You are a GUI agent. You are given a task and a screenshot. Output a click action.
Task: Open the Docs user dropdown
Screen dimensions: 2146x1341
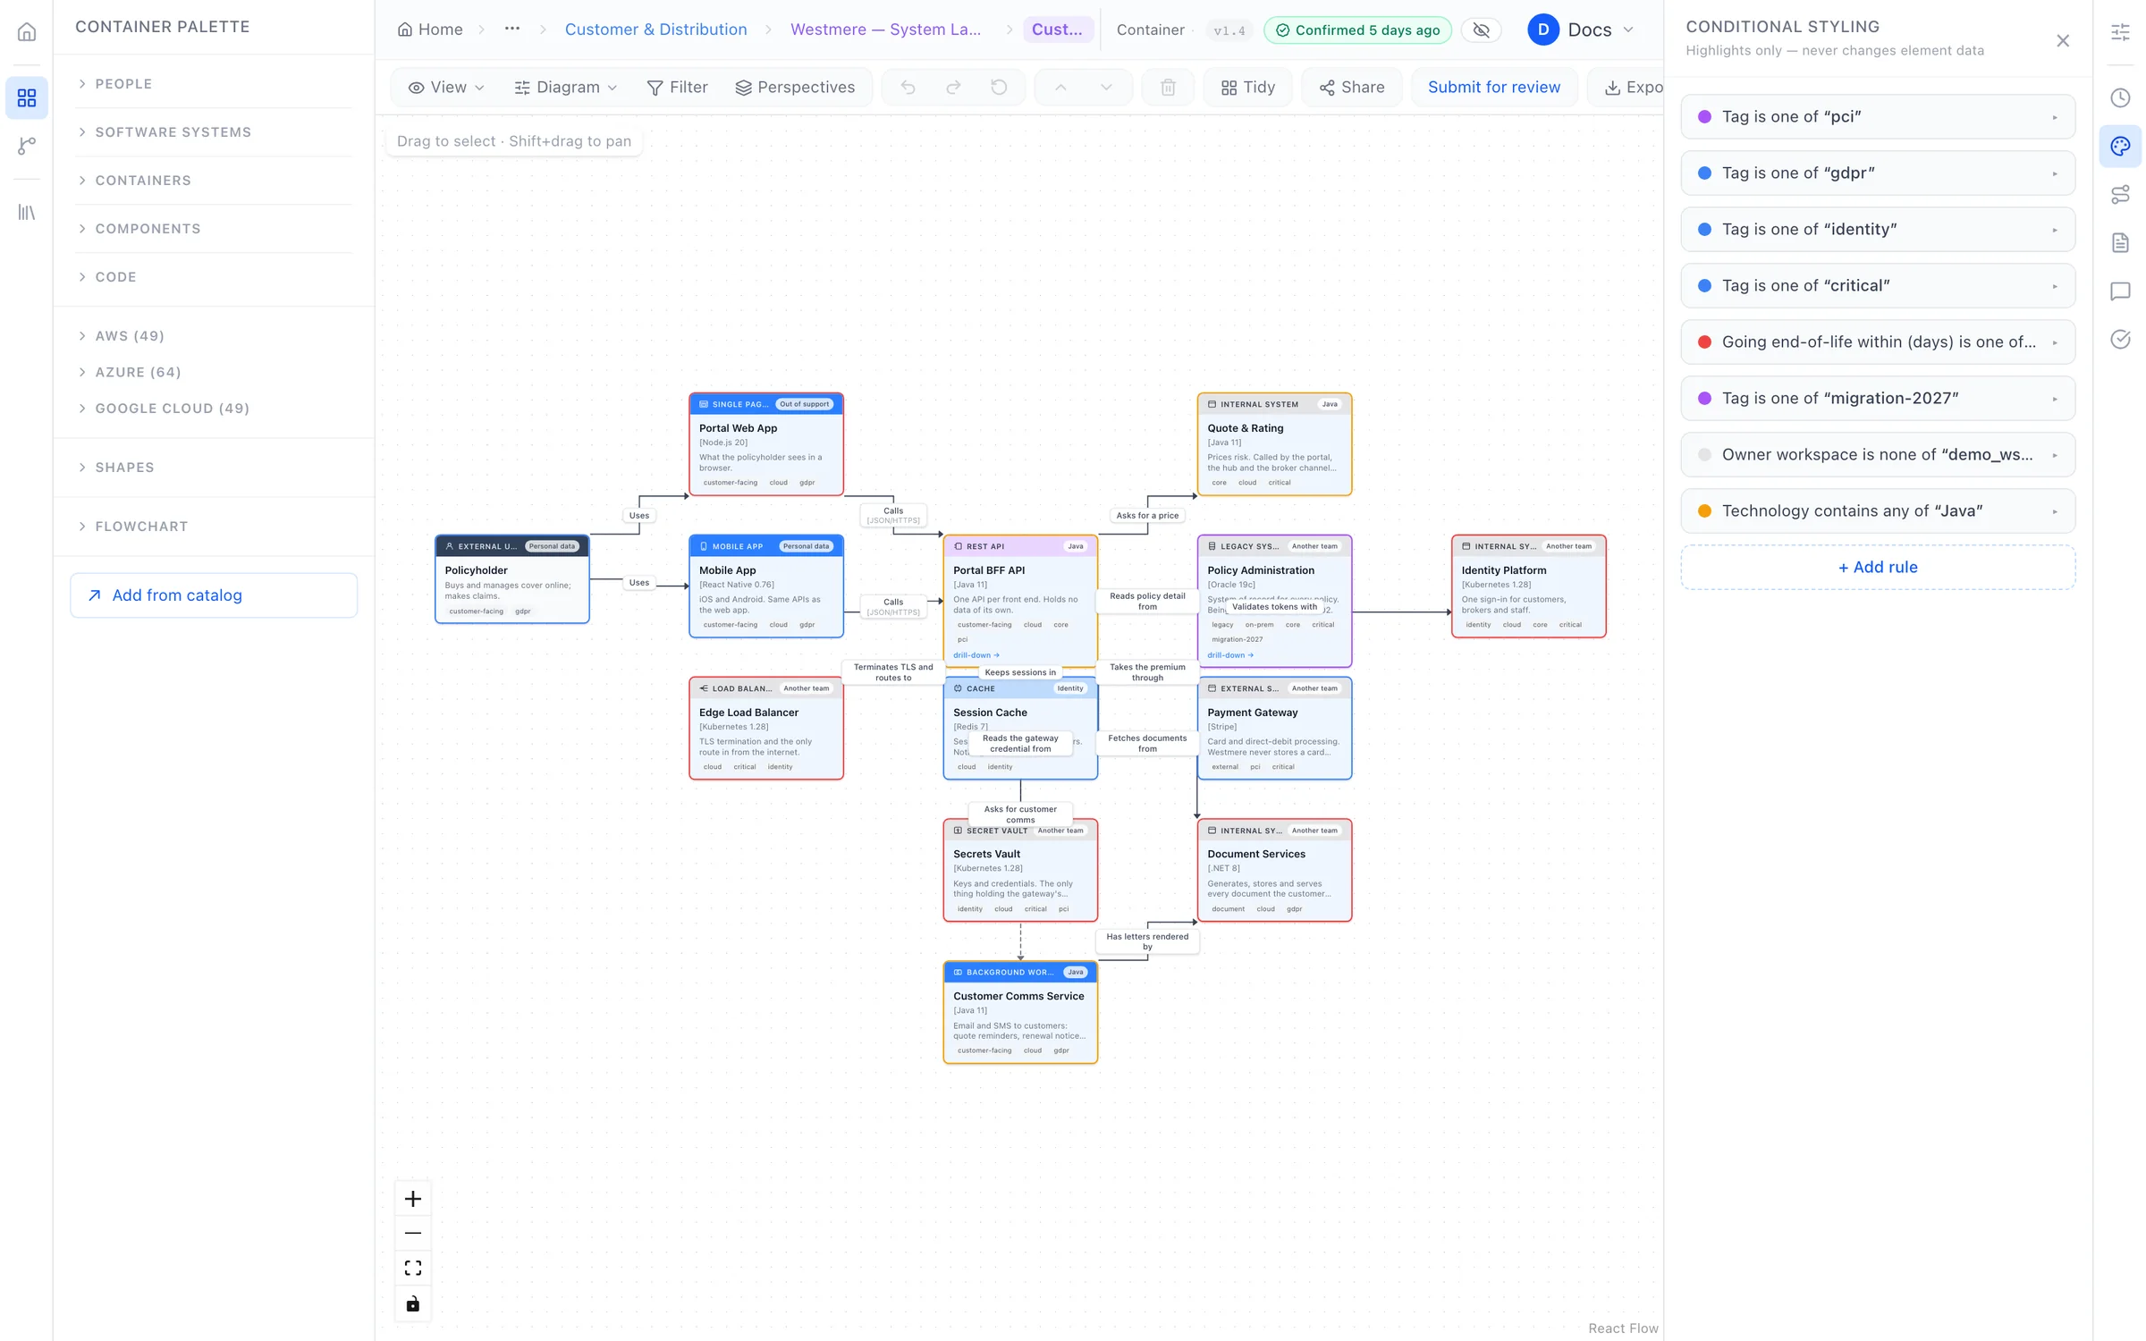1581,30
